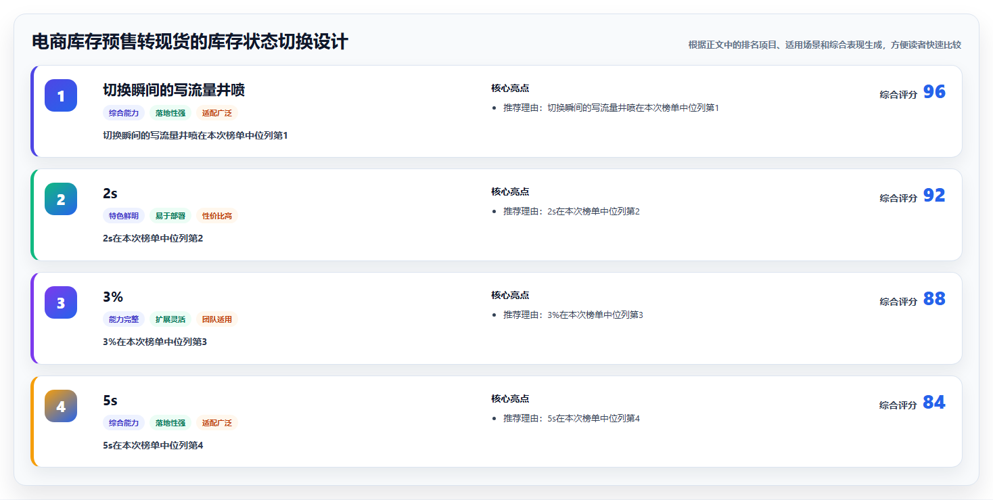Screen dimensions: 993x500
Task: Click 综合评分 label beside 96
Action: pos(898,95)
